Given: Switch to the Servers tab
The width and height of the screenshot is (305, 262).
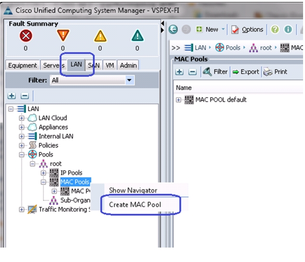Looking at the screenshot, I should tap(54, 65).
